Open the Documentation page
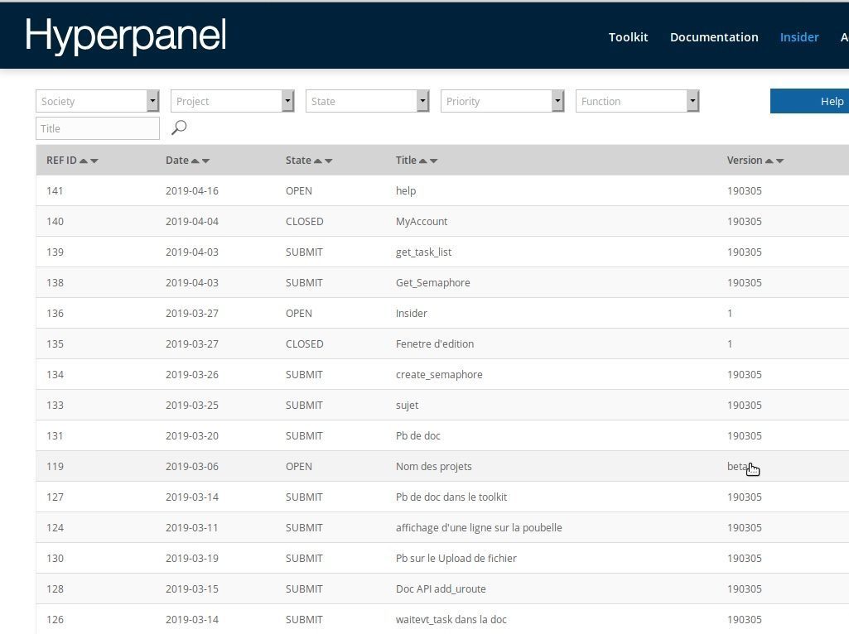The width and height of the screenshot is (849, 634). 714,36
